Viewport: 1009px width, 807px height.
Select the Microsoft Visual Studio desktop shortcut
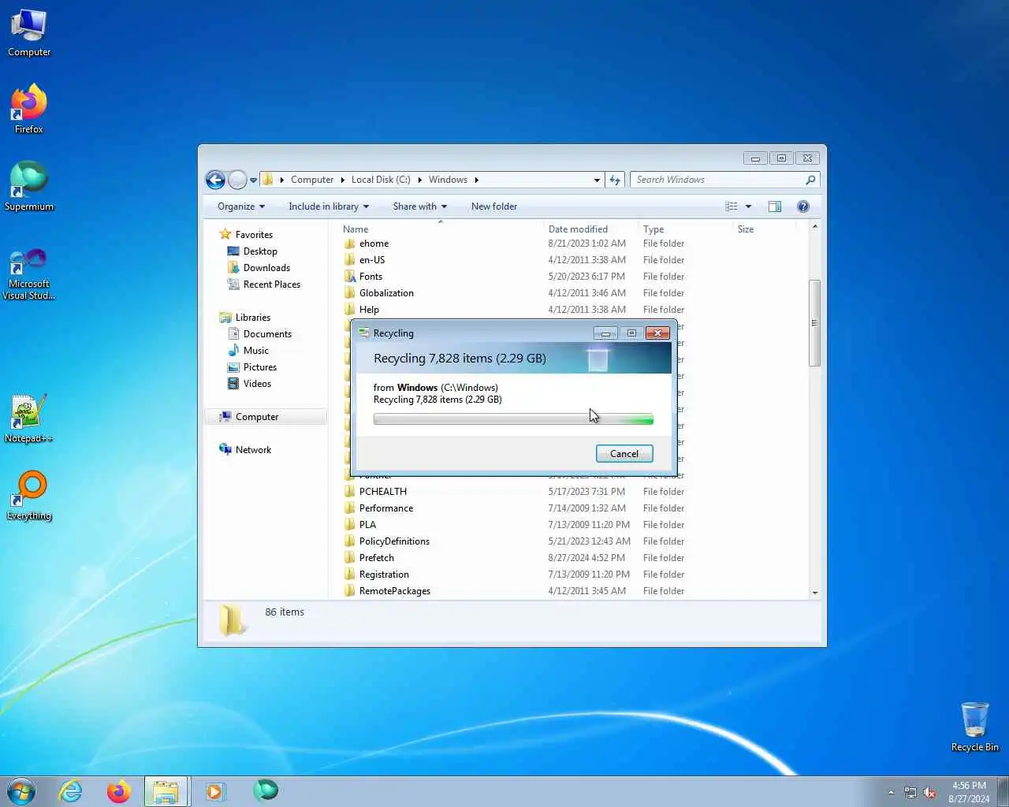(x=29, y=273)
